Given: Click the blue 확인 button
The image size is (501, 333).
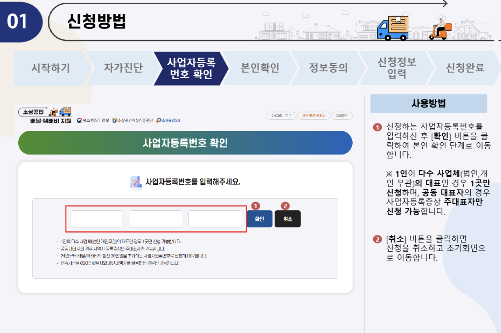Looking at the screenshot, I should coord(260,219).
